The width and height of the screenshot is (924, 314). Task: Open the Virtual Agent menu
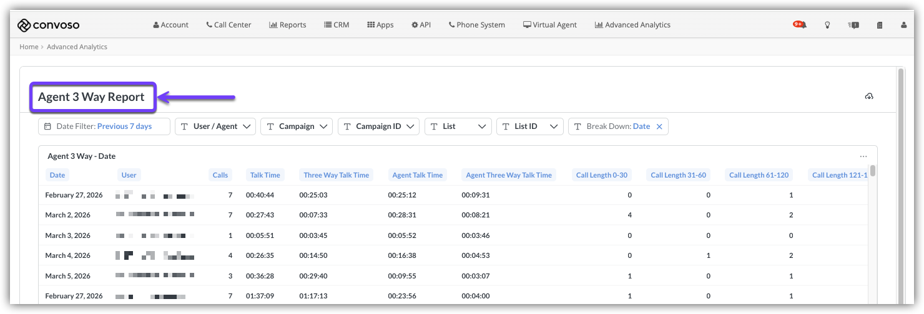pos(550,25)
